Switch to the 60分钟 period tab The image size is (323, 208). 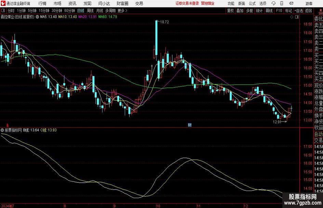pos(69,11)
